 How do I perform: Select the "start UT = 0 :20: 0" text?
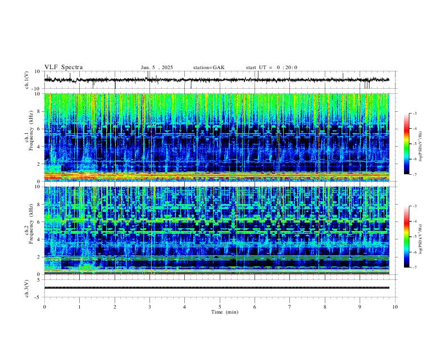(x=271, y=67)
